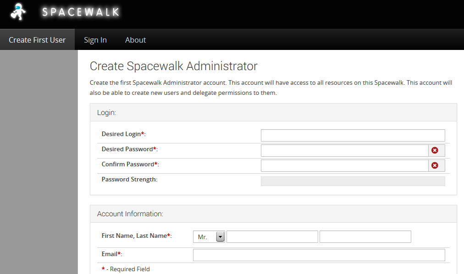The image size is (464, 274).
Task: Focus the Last Name input field
Action: (365, 237)
